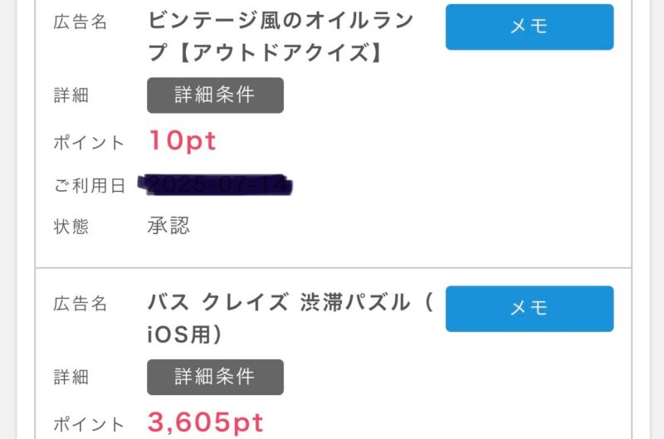Click the 広告名 label of バス クレイズ entry
This screenshot has width=664, height=439.
(80, 305)
